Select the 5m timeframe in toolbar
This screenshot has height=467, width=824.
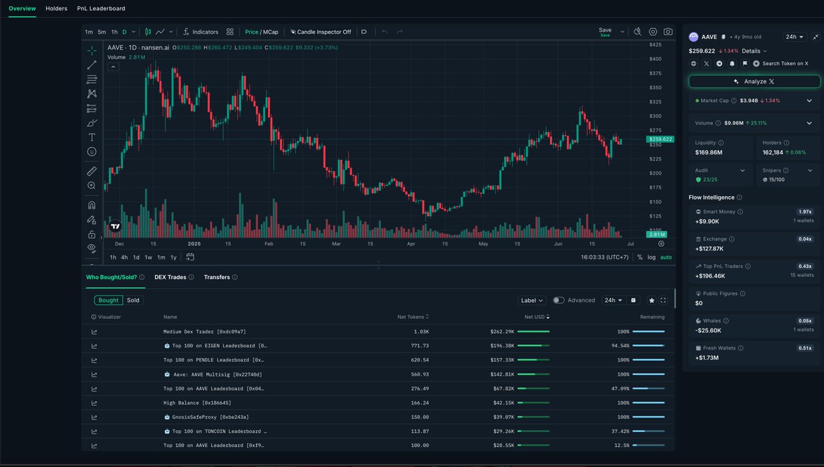102,32
